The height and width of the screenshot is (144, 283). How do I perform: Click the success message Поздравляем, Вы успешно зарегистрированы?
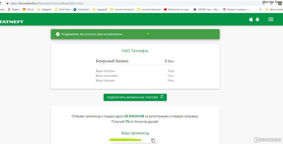click(x=92, y=34)
